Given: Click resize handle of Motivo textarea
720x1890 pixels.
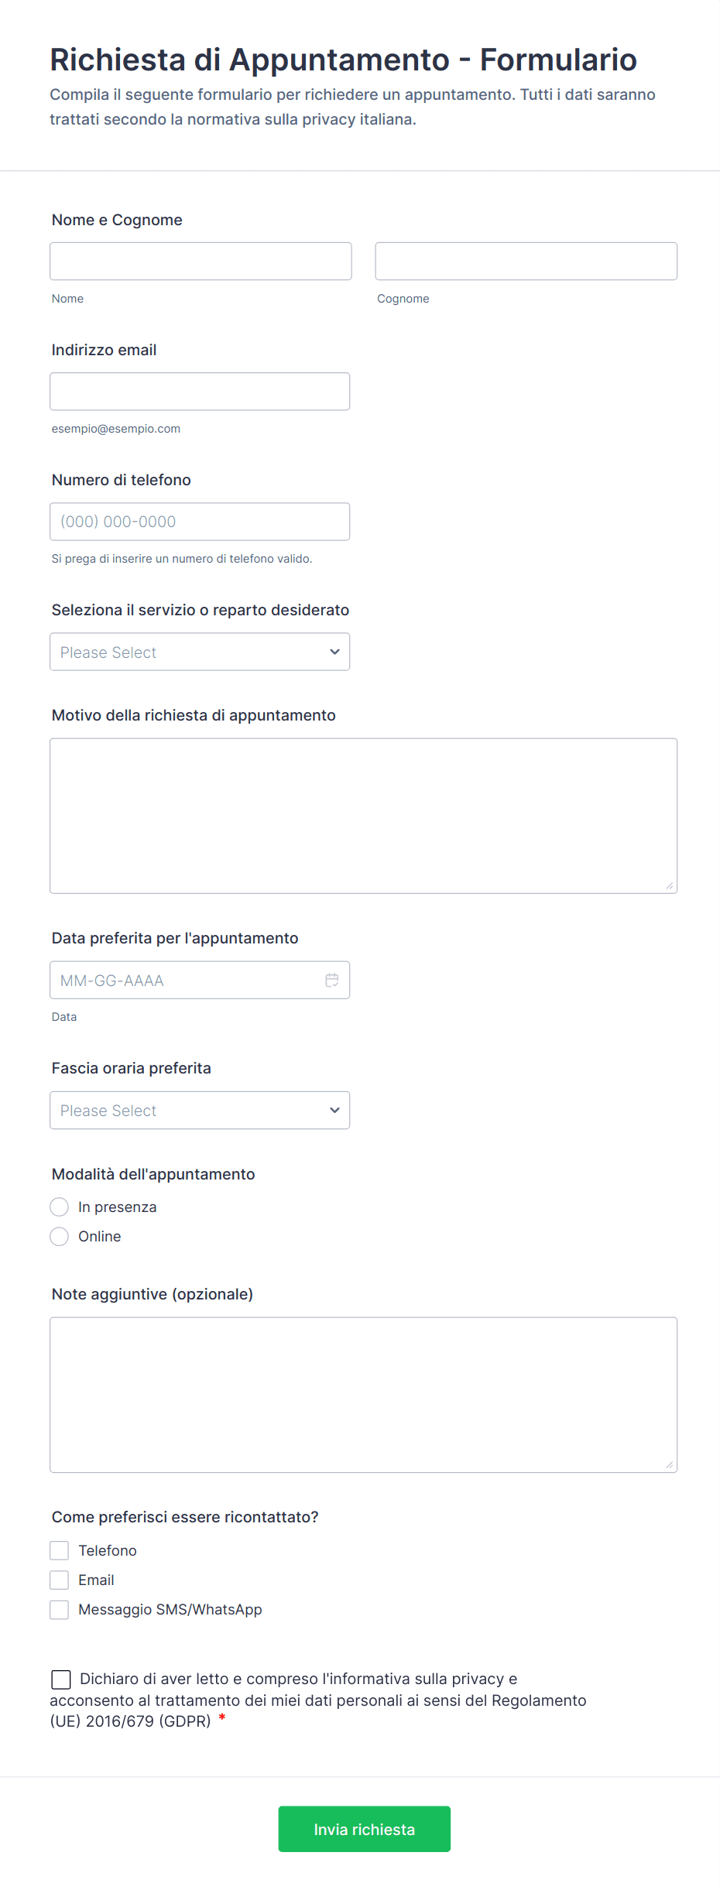Looking at the screenshot, I should click(x=669, y=885).
